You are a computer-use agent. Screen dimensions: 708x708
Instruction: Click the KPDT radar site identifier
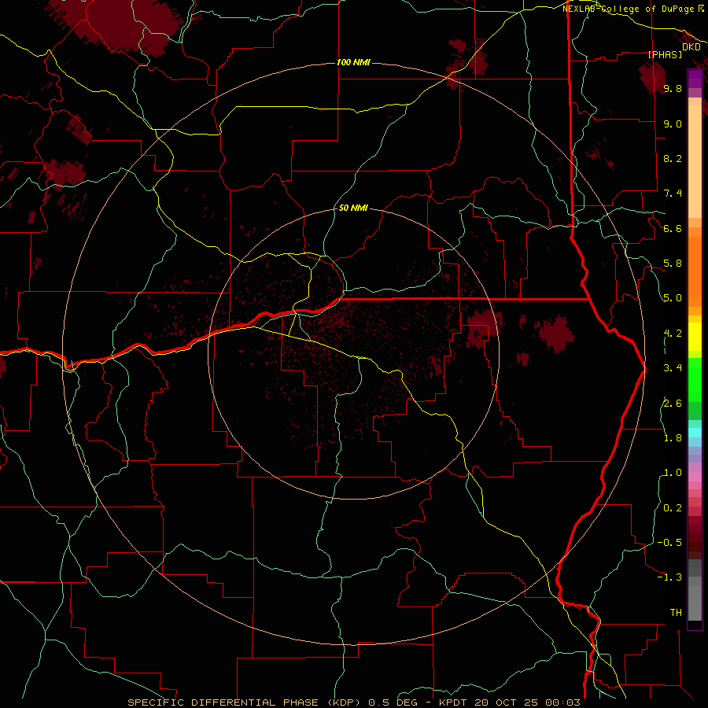454,702
